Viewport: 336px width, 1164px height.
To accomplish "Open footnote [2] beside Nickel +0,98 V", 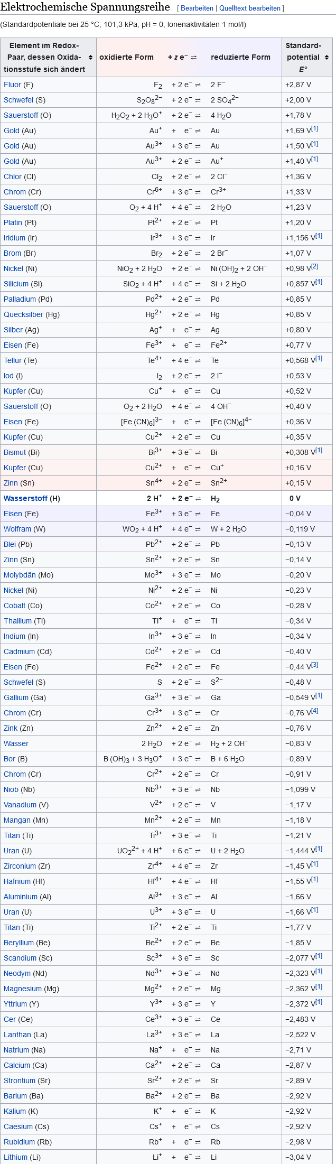I will [314, 267].
